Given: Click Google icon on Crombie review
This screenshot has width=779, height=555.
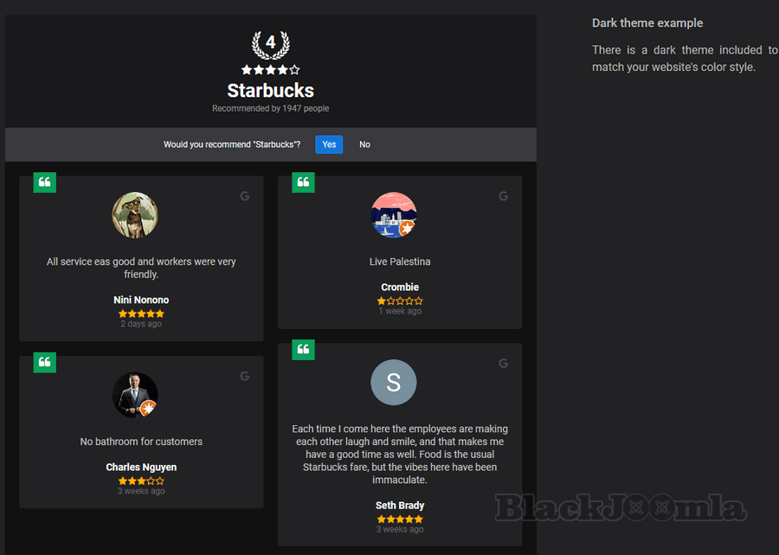Looking at the screenshot, I should pos(503,197).
